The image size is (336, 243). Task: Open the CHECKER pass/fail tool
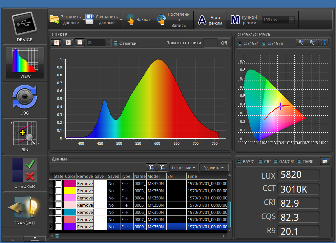[x=25, y=173]
